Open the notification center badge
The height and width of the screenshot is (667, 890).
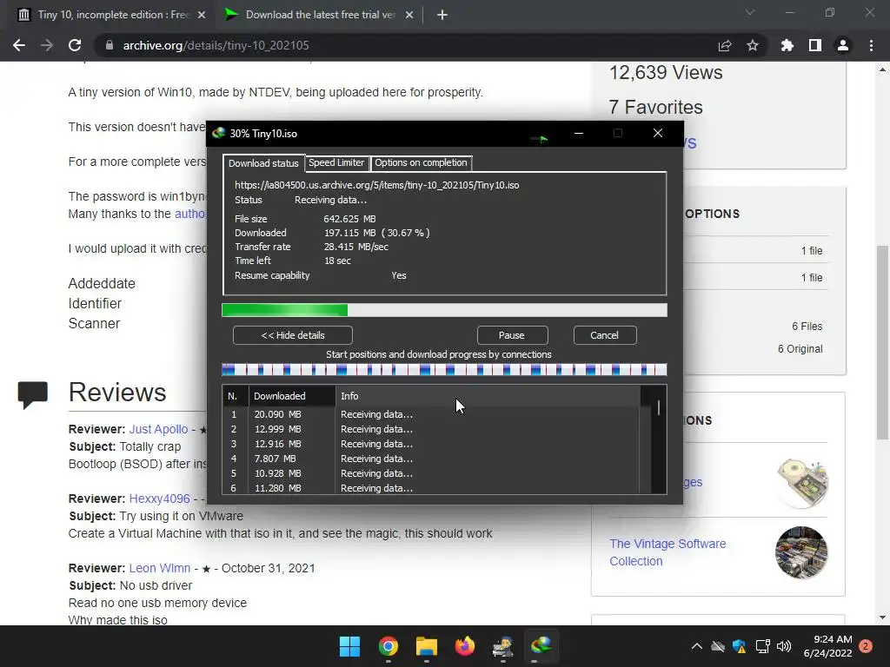pos(866,646)
